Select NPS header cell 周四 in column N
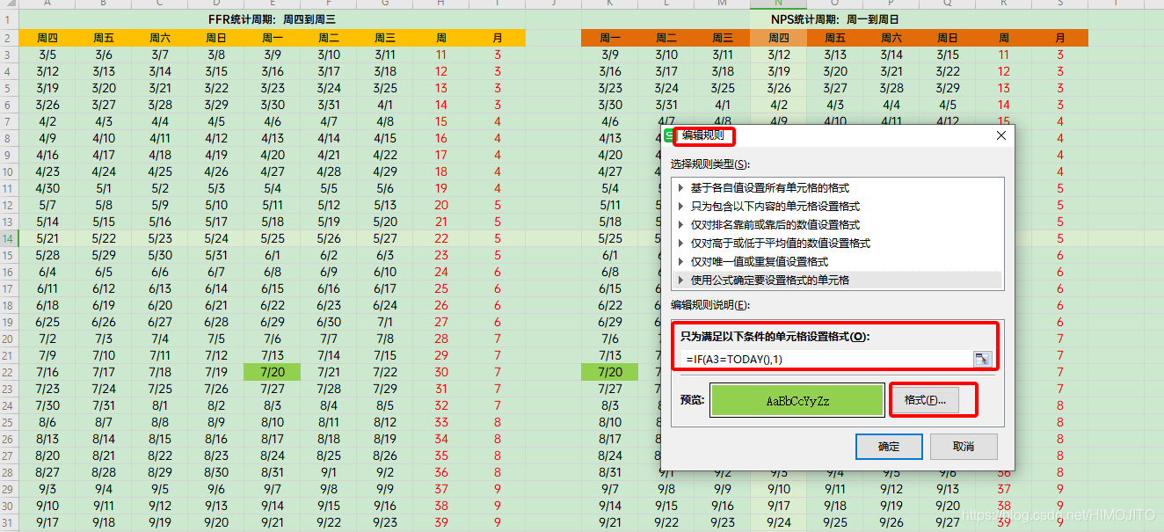Image resolution: width=1164 pixels, height=532 pixels. 779,38
